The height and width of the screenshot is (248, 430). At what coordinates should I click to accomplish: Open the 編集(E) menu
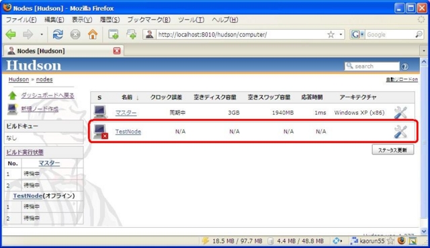[54, 19]
